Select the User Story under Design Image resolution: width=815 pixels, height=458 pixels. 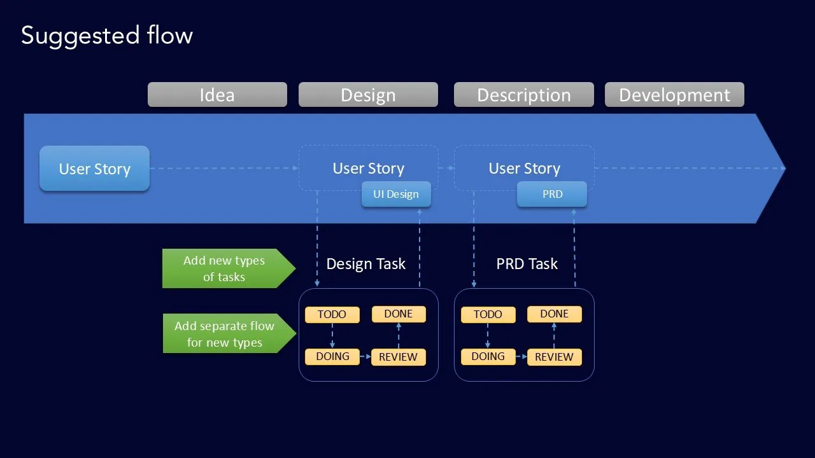click(x=368, y=168)
